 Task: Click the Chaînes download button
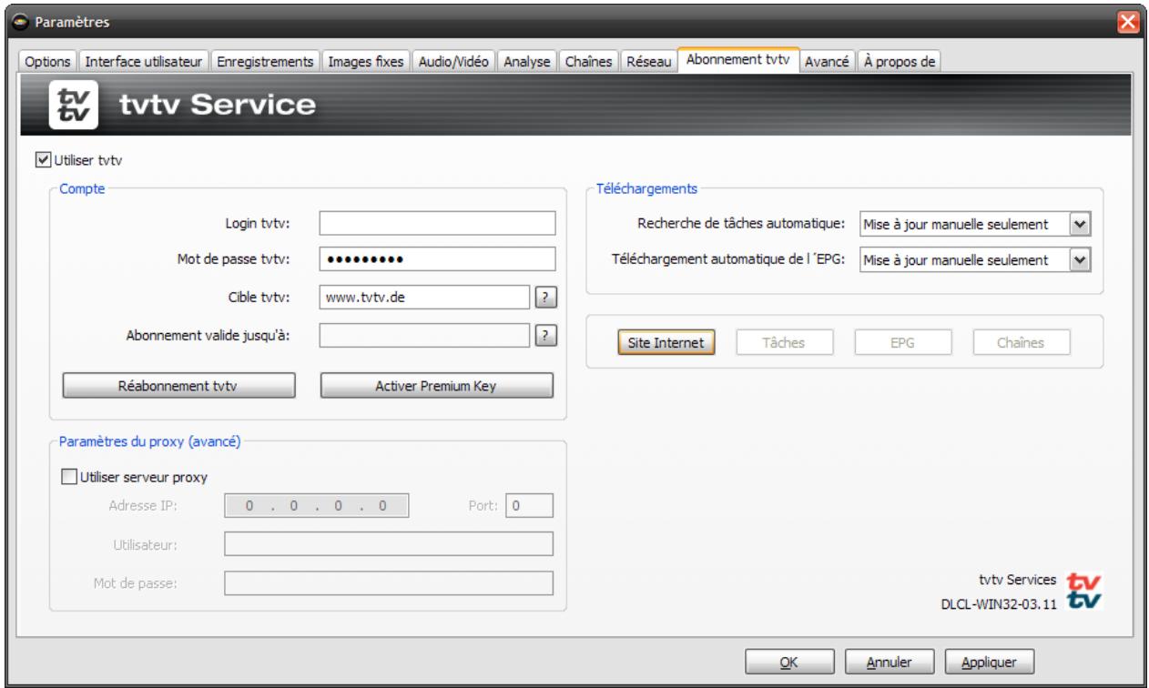(x=1022, y=342)
